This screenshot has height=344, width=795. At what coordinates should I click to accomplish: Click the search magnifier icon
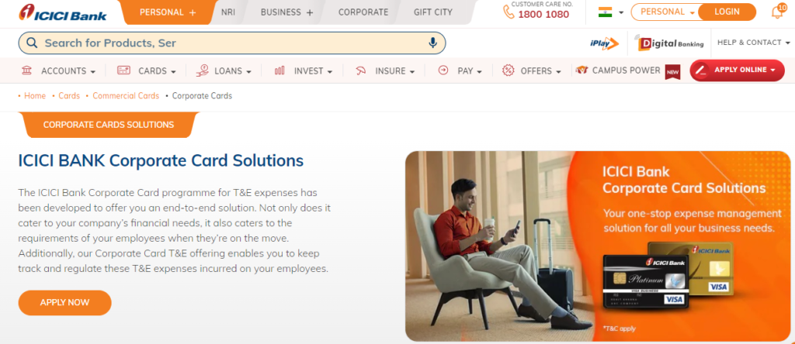pos(32,43)
